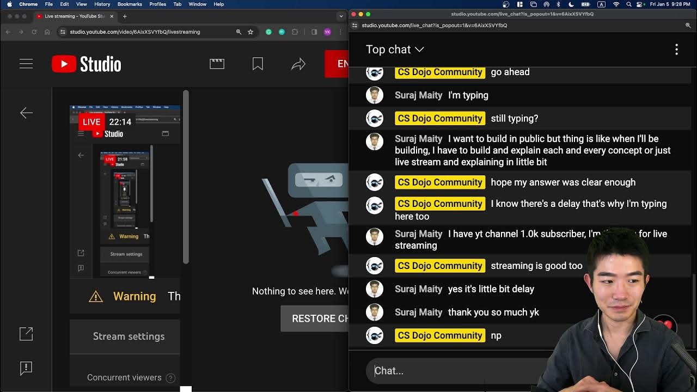
Task: Click the Chrome back navigation arrow
Action: click(x=8, y=32)
